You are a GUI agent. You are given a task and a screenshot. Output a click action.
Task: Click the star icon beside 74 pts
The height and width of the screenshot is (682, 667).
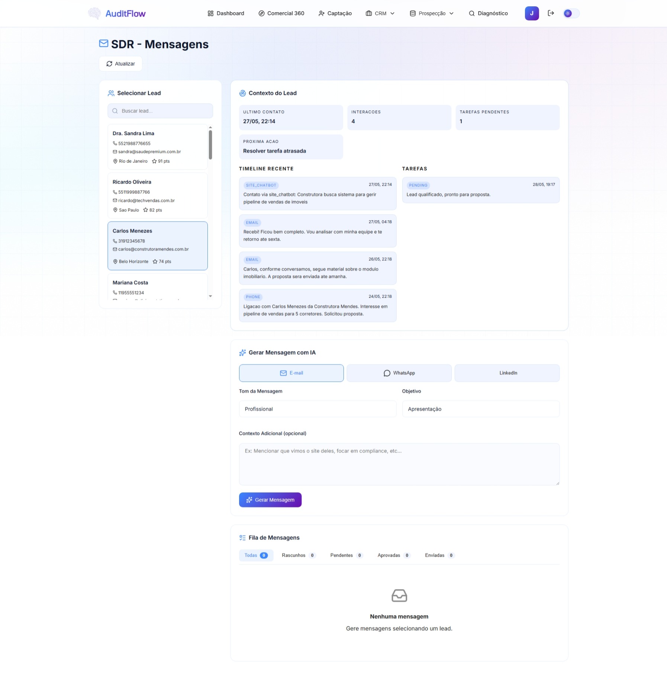[155, 262]
